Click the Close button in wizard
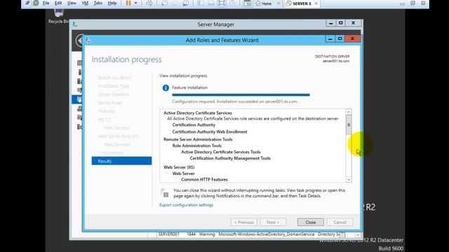449x252 pixels. pyautogui.click(x=310, y=222)
